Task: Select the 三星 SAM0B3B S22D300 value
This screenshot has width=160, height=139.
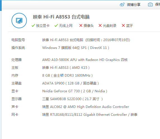Action: pyautogui.click(x=72, y=99)
